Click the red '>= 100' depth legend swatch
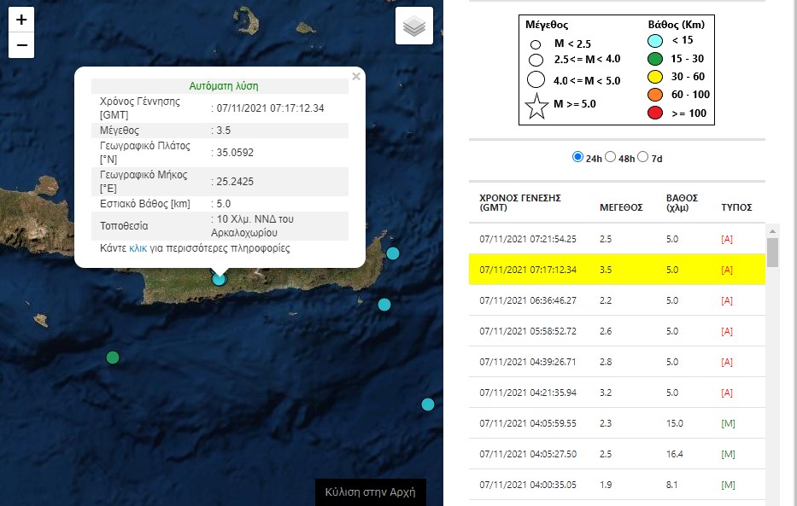The width and height of the screenshot is (797, 506). click(x=656, y=113)
